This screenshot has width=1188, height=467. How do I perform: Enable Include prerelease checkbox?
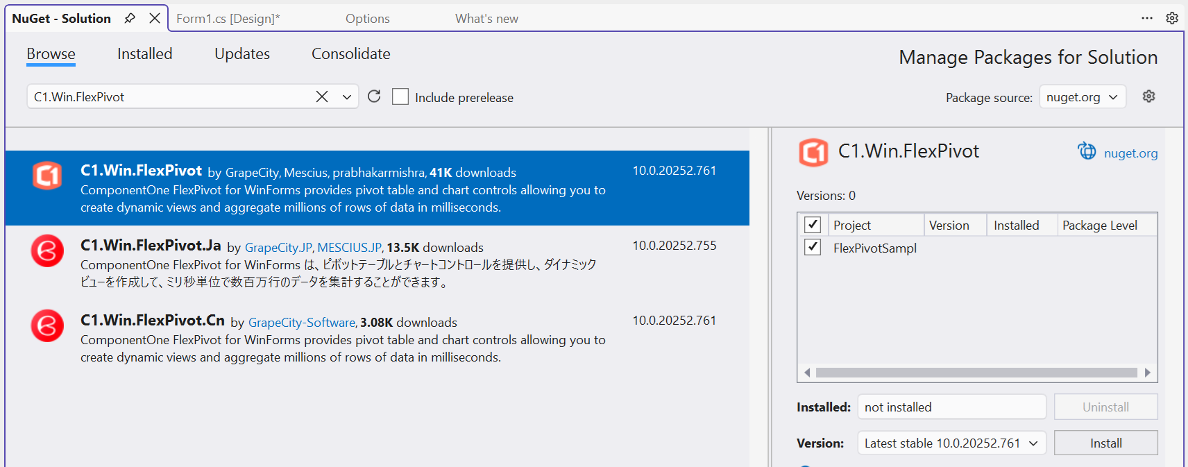400,96
